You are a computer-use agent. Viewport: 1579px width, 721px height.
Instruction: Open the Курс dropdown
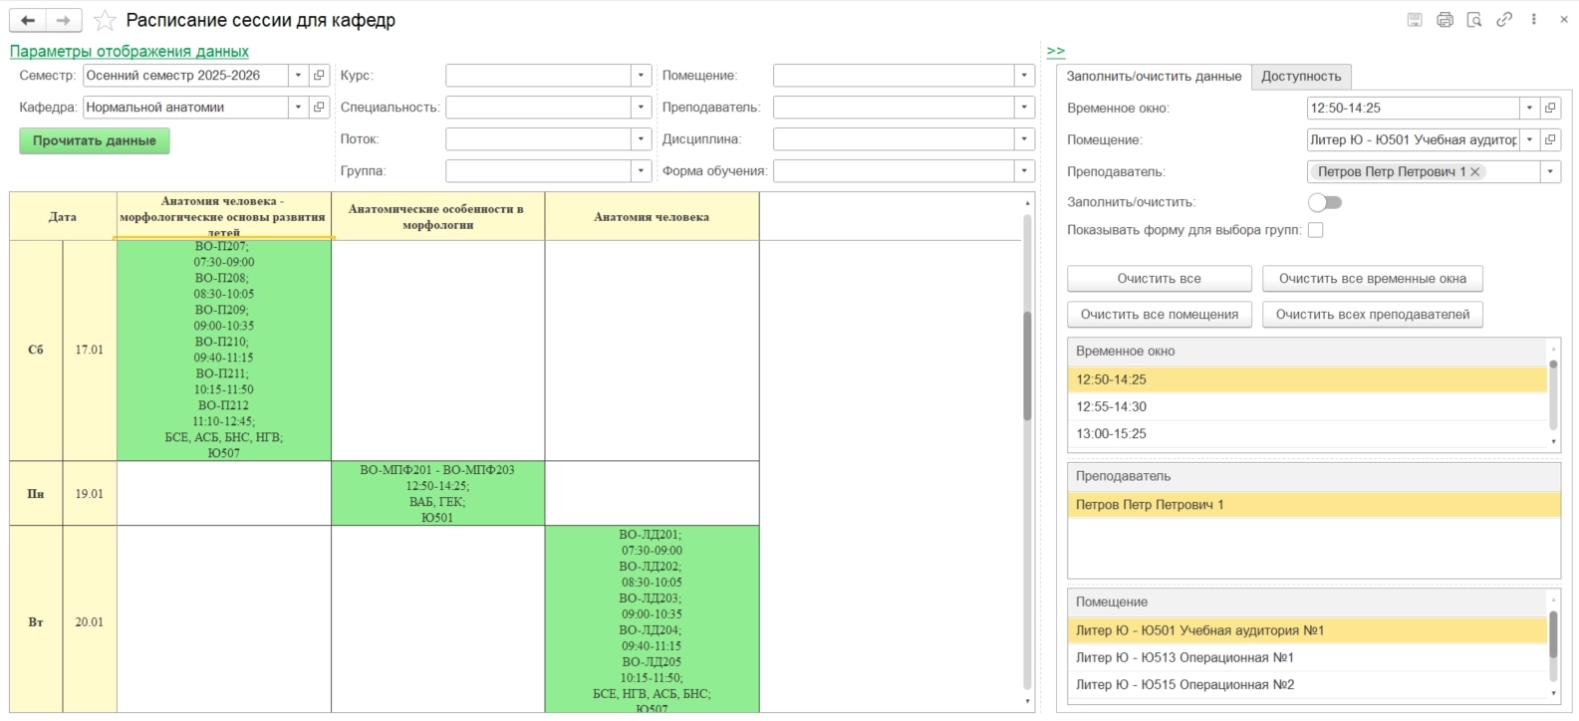tap(642, 76)
